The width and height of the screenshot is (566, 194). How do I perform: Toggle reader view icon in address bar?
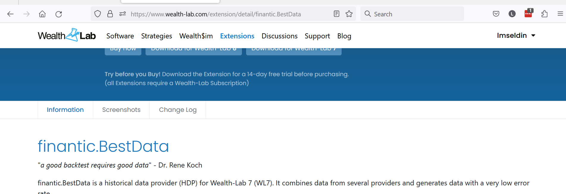pyautogui.click(x=337, y=14)
